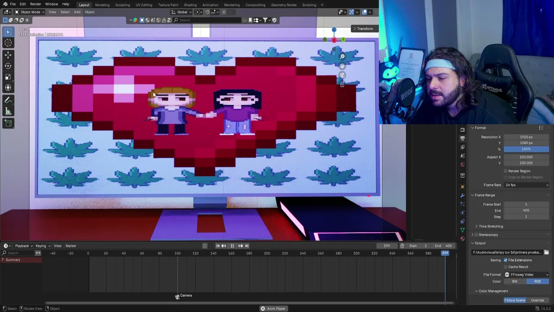
Task: Switch to the Modeling workspace tab
Action: [x=102, y=5]
